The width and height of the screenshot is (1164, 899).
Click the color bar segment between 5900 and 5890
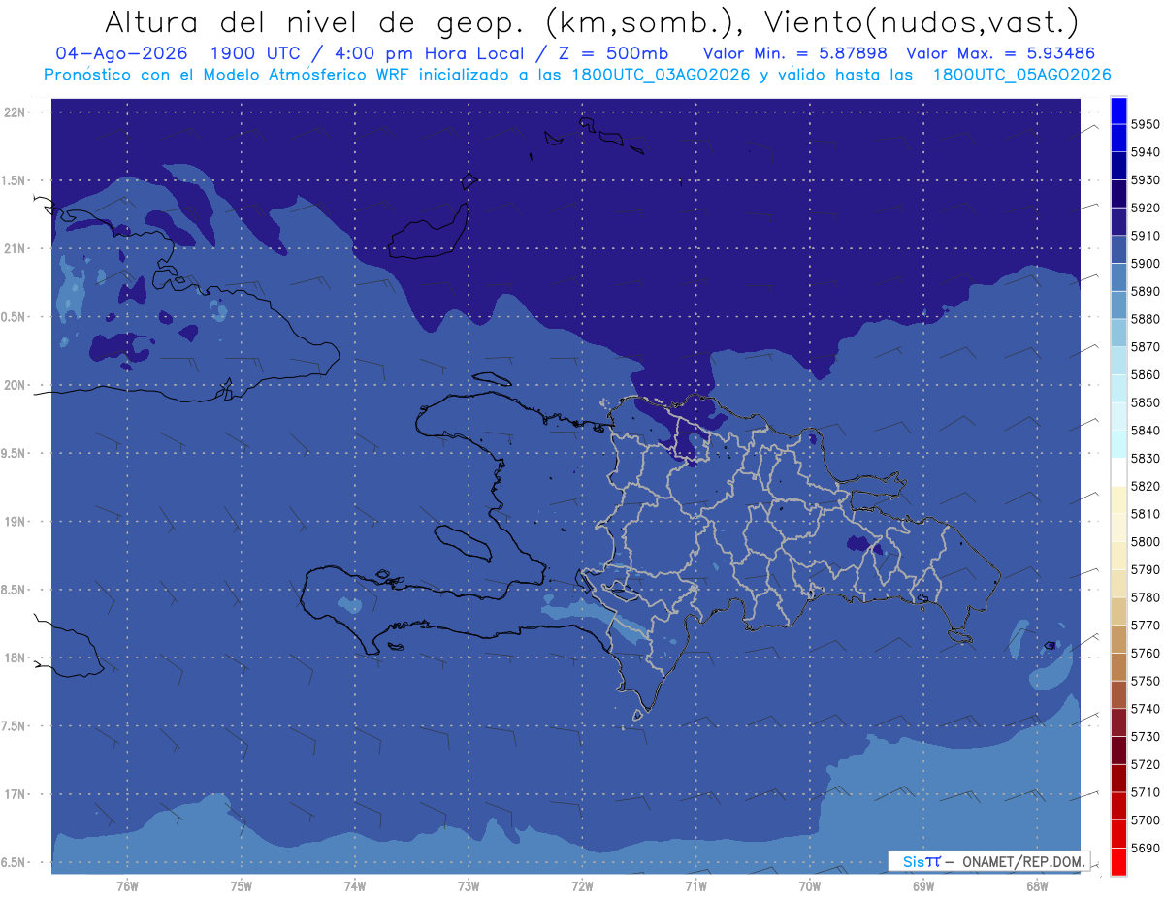1118,277
